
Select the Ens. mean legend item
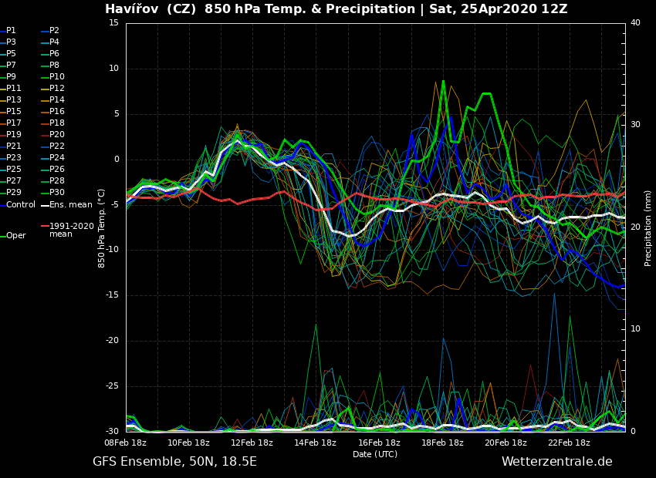click(70, 204)
